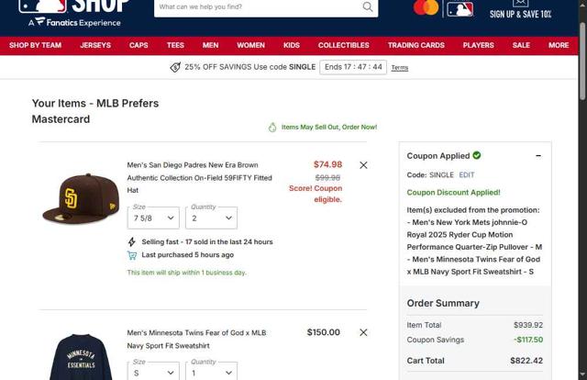Click the MLB logo beside Mastercard
The height and width of the screenshot is (380, 587).
460,8
